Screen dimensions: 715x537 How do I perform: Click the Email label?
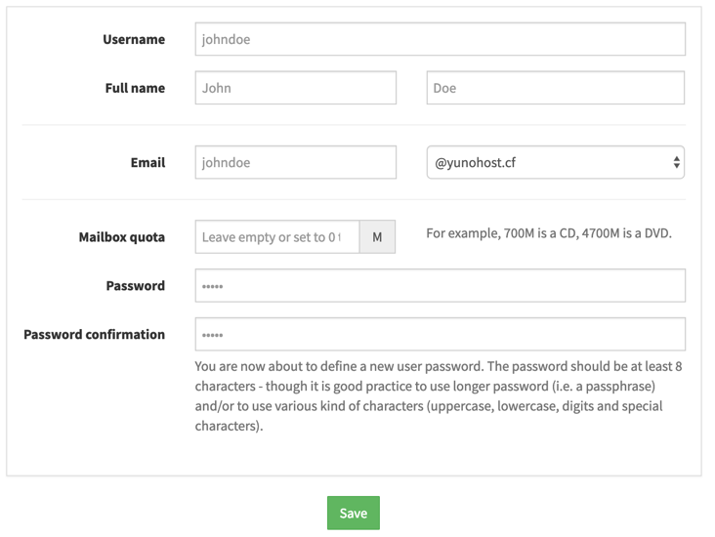147,163
